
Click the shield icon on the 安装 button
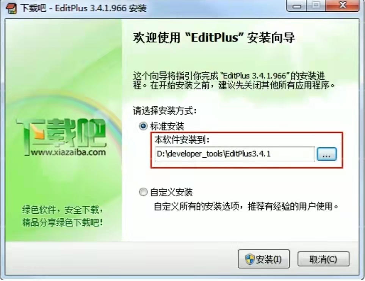coord(250,259)
